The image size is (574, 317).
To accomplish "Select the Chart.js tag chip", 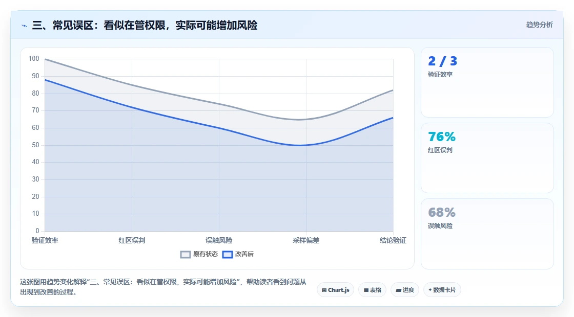I will tap(335, 290).
